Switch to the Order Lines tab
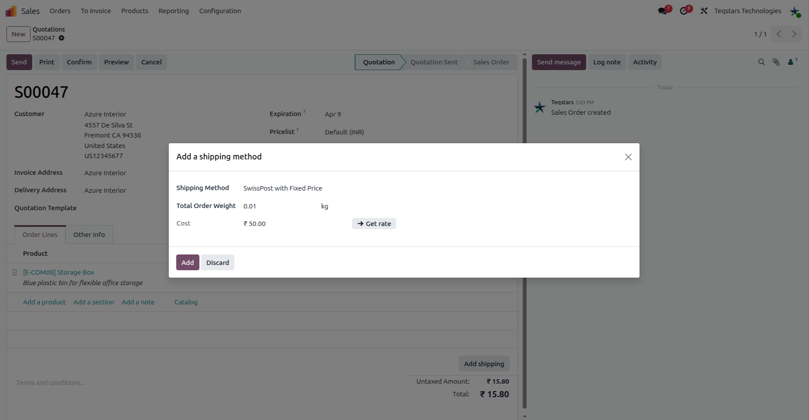809x420 pixels. coord(40,235)
